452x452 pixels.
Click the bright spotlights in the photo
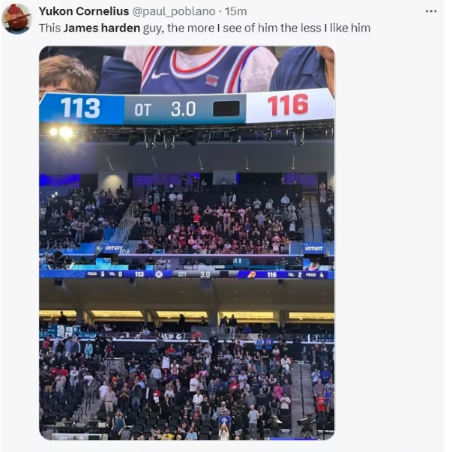[x=61, y=133]
